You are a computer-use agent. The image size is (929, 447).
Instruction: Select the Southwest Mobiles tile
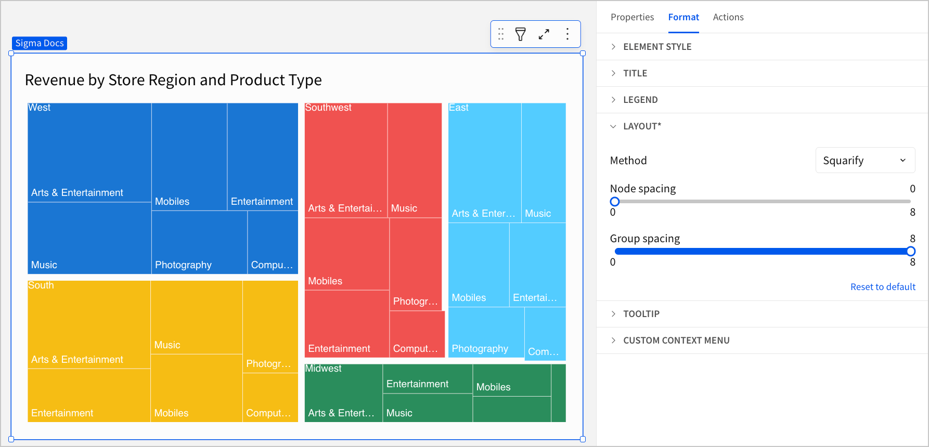tap(347, 254)
